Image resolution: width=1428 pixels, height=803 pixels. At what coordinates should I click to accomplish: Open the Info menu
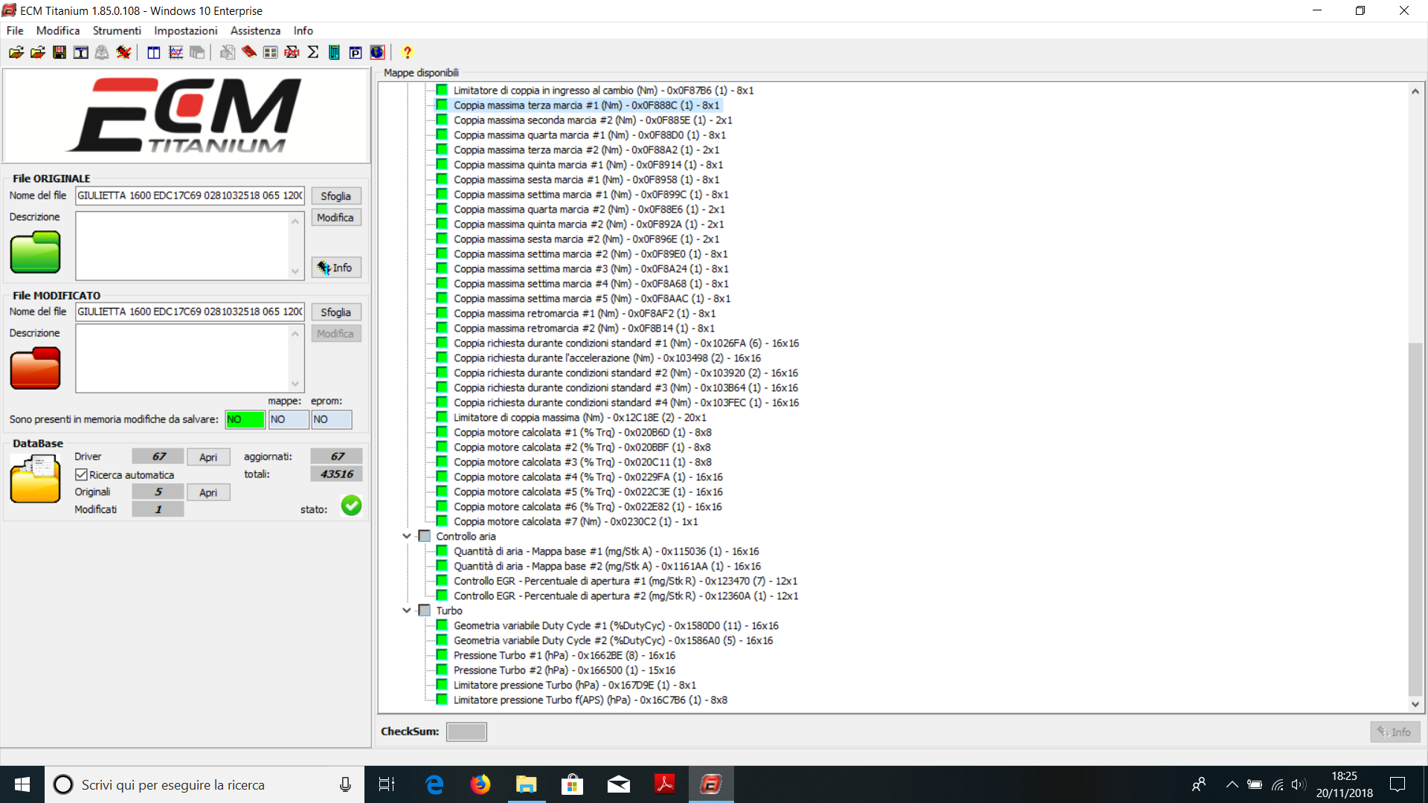pyautogui.click(x=303, y=30)
